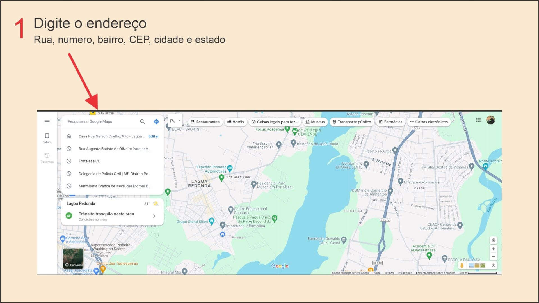Open the Salvos saved places panel
539x303 pixels.
(x=47, y=138)
